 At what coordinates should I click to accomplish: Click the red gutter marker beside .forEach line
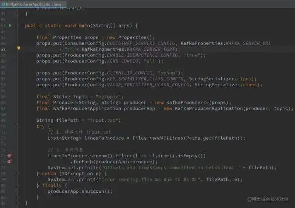[9, 161]
